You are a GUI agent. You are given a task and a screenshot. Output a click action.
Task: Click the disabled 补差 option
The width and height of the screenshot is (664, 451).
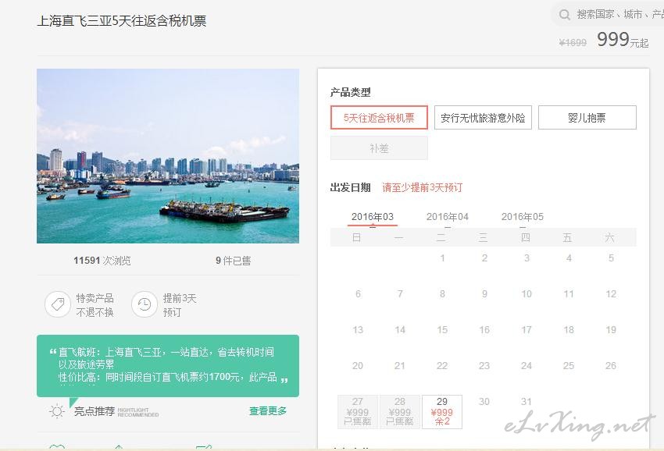pyautogui.click(x=379, y=147)
